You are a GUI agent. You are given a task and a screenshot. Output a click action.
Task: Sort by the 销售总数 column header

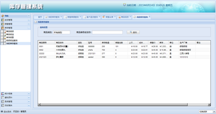pyautogui.click(x=121, y=43)
